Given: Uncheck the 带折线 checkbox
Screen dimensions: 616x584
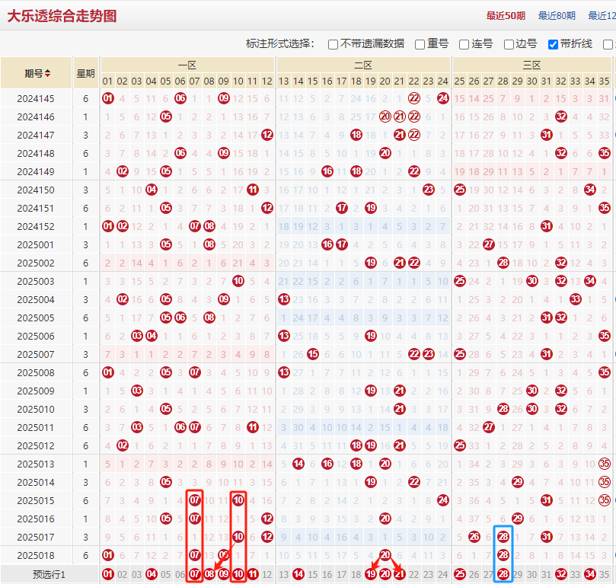Looking at the screenshot, I should 554,44.
